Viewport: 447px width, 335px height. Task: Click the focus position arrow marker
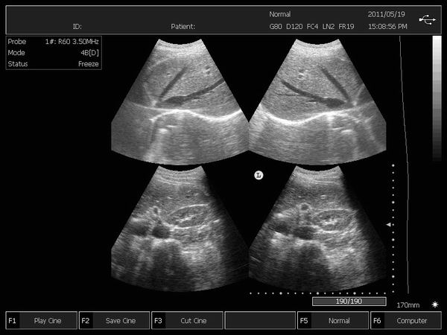click(x=387, y=224)
